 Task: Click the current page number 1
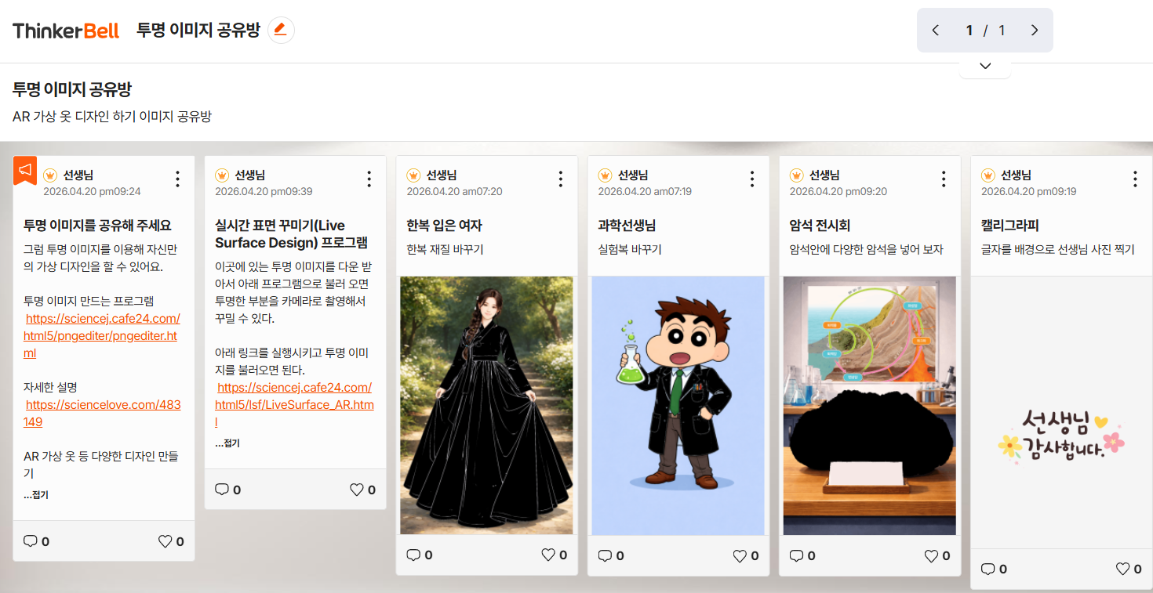pos(969,31)
